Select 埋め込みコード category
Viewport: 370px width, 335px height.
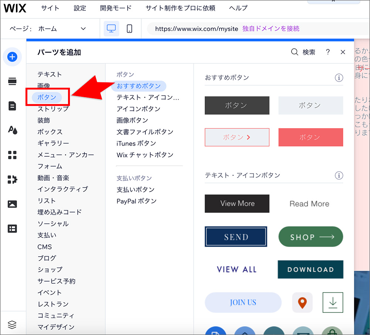coord(59,212)
